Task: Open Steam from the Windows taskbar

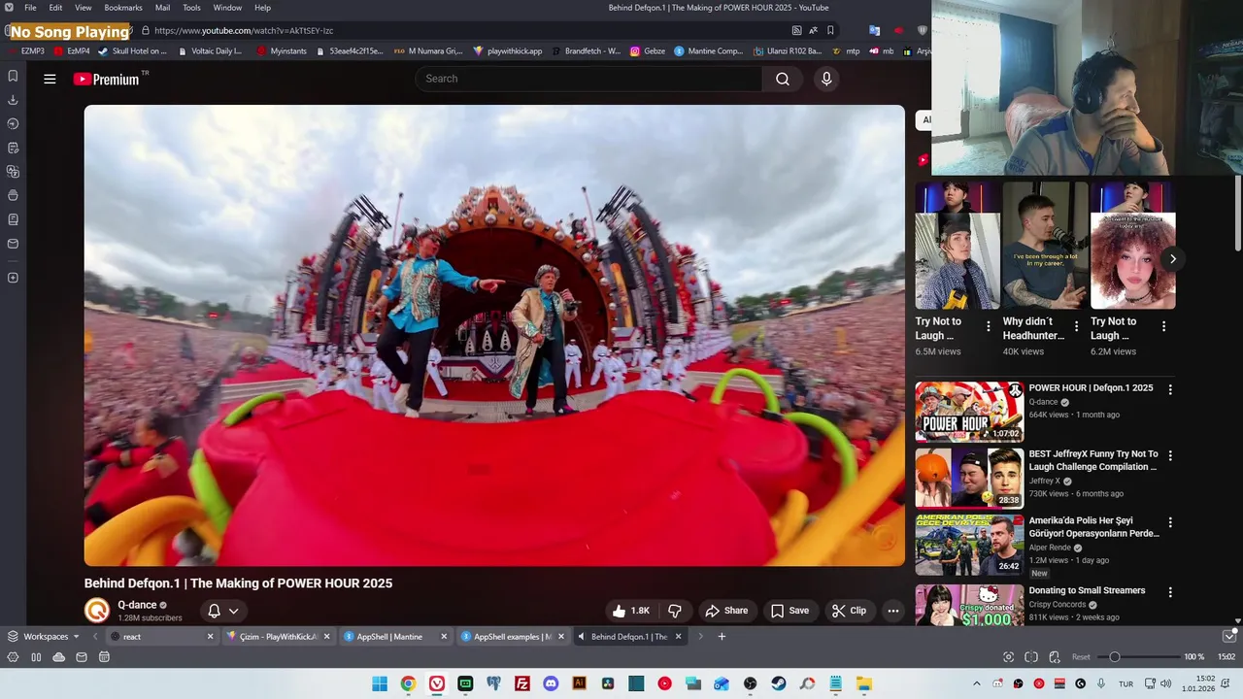Action: tap(779, 683)
